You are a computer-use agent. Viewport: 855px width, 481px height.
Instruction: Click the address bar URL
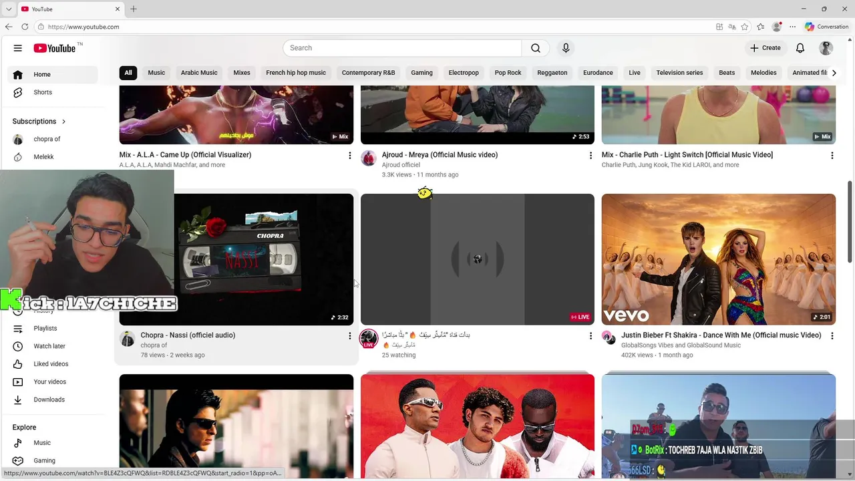[x=83, y=27]
